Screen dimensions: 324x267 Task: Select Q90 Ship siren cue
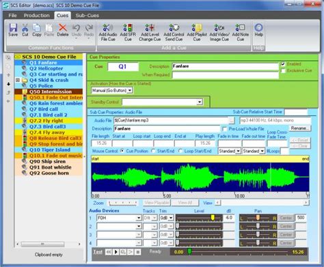pyautogui.click(x=47, y=161)
